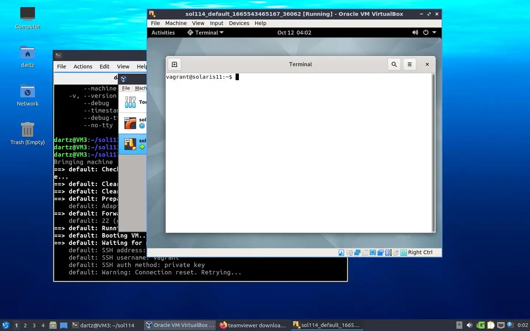Click the keyboard capture green arrow indicator
Screen dimensions: 530x331
click(404, 253)
